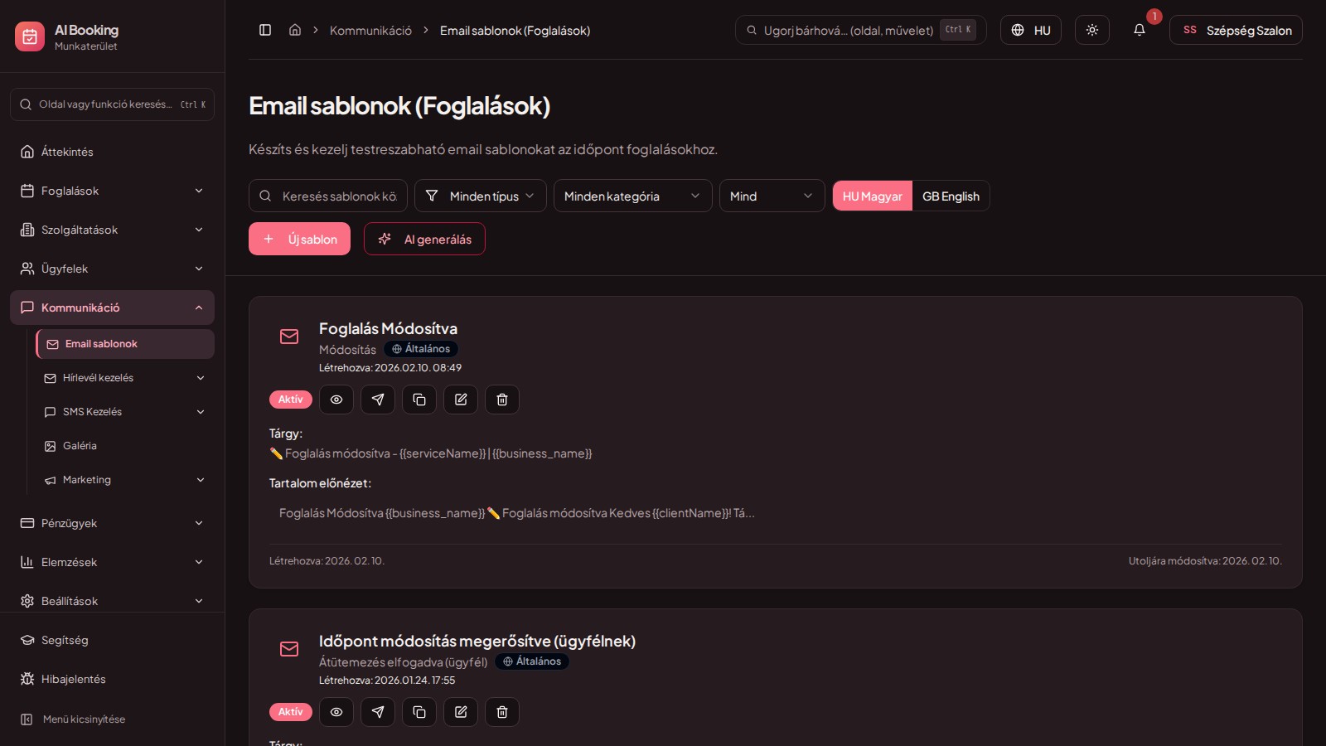The width and height of the screenshot is (1326, 746).
Task: Delete Időpont módosítás megerősítve template
Action: pyautogui.click(x=502, y=712)
